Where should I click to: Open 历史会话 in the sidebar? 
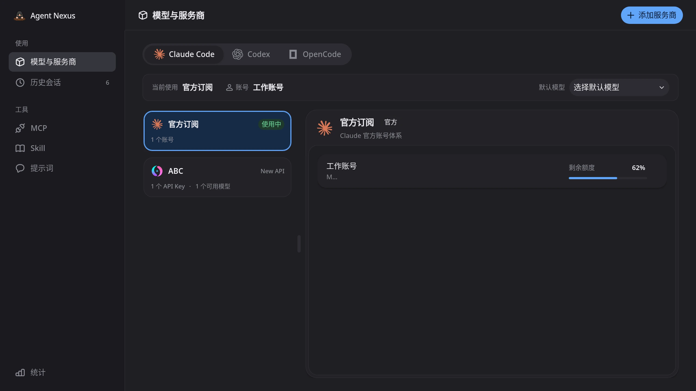[62, 83]
